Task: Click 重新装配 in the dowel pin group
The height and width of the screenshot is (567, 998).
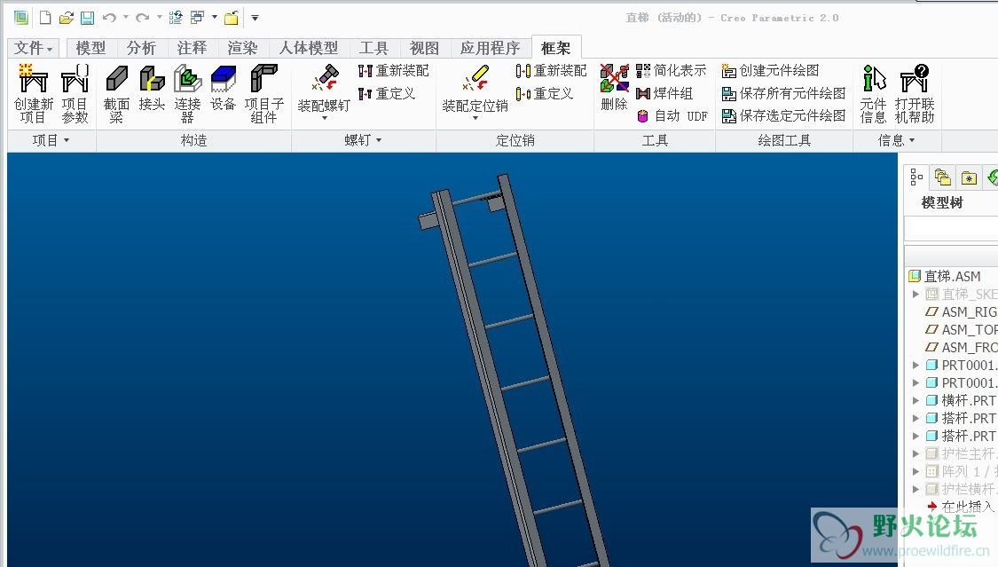Action: tap(551, 71)
